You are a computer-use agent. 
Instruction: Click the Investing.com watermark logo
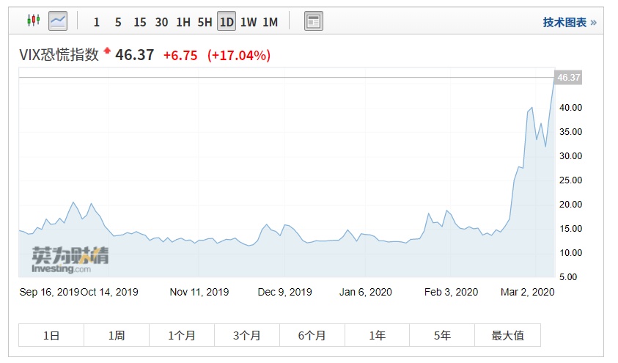70,260
